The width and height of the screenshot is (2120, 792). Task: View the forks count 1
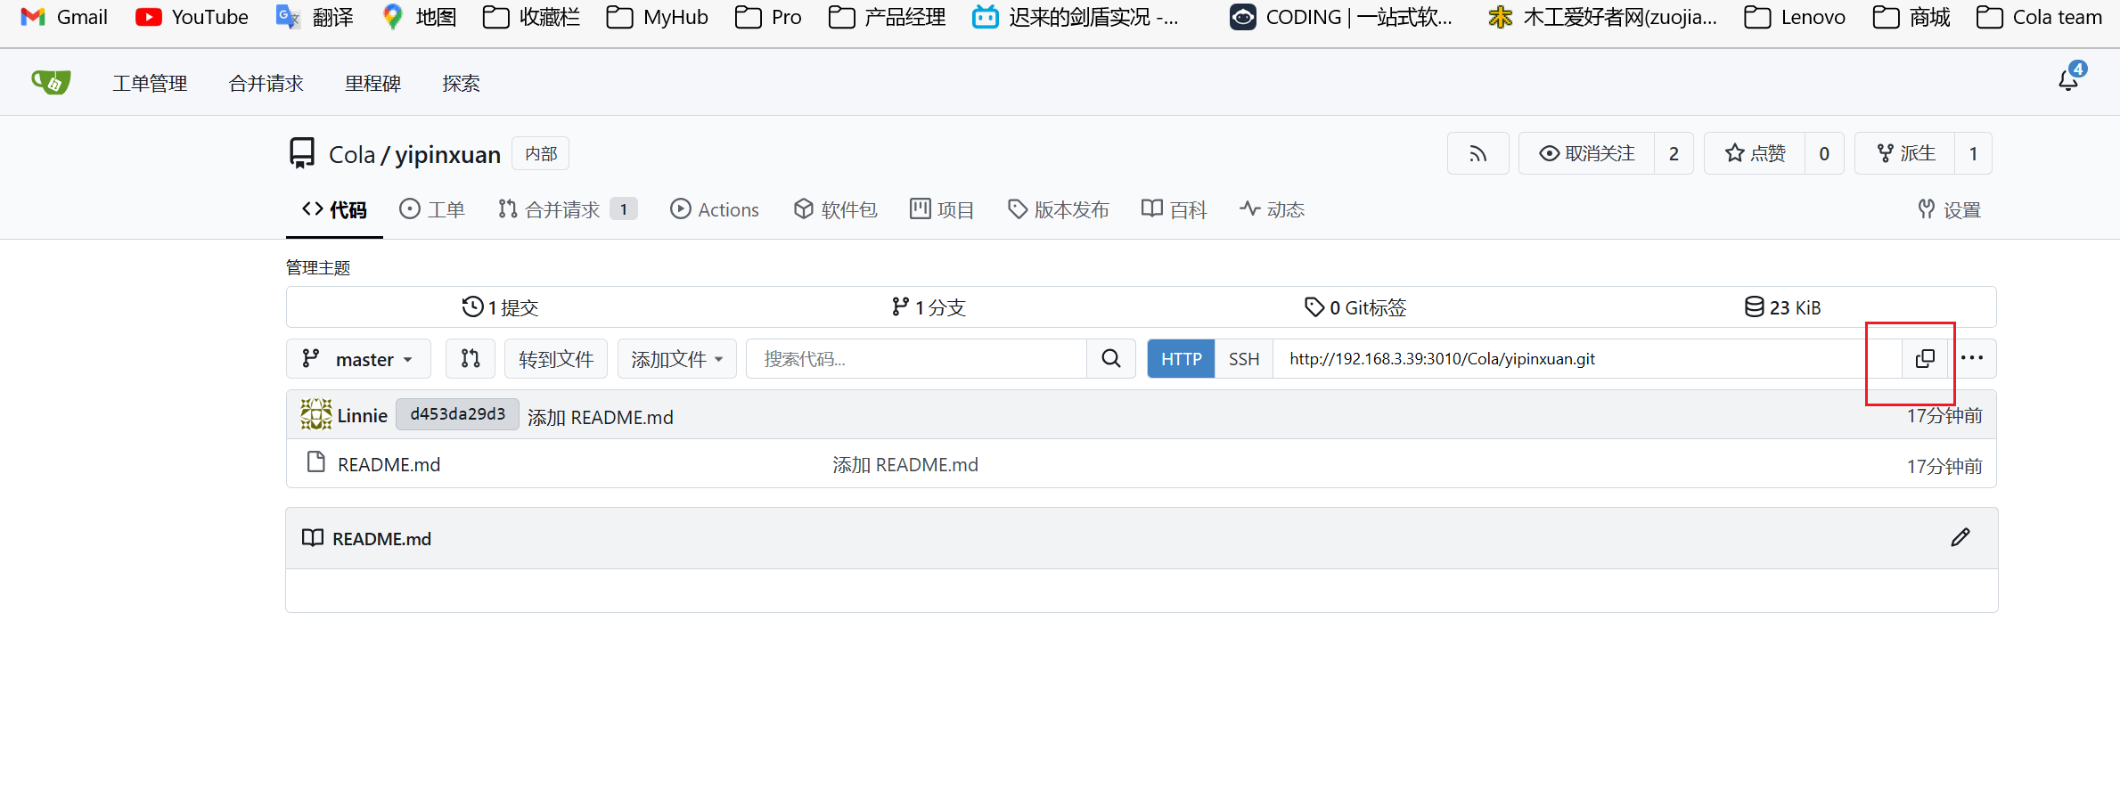(x=1973, y=153)
